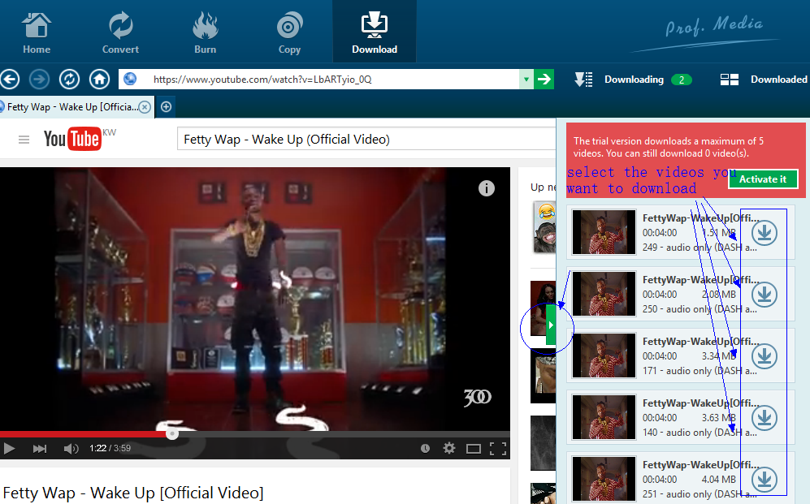Click the video title below player
The width and height of the screenshot is (810, 504).
[133, 493]
